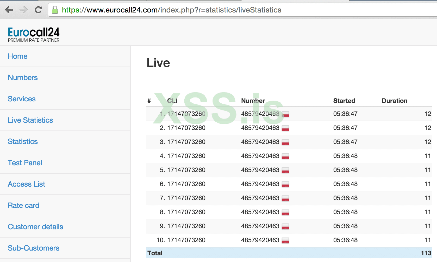Select CLI 17147073260 in row 3
This screenshot has width=437, height=262.
(186, 142)
